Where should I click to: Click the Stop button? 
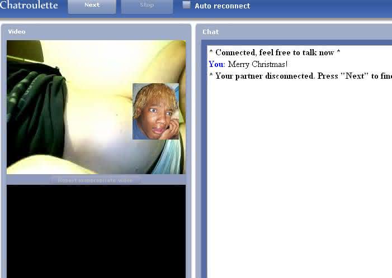tap(147, 6)
